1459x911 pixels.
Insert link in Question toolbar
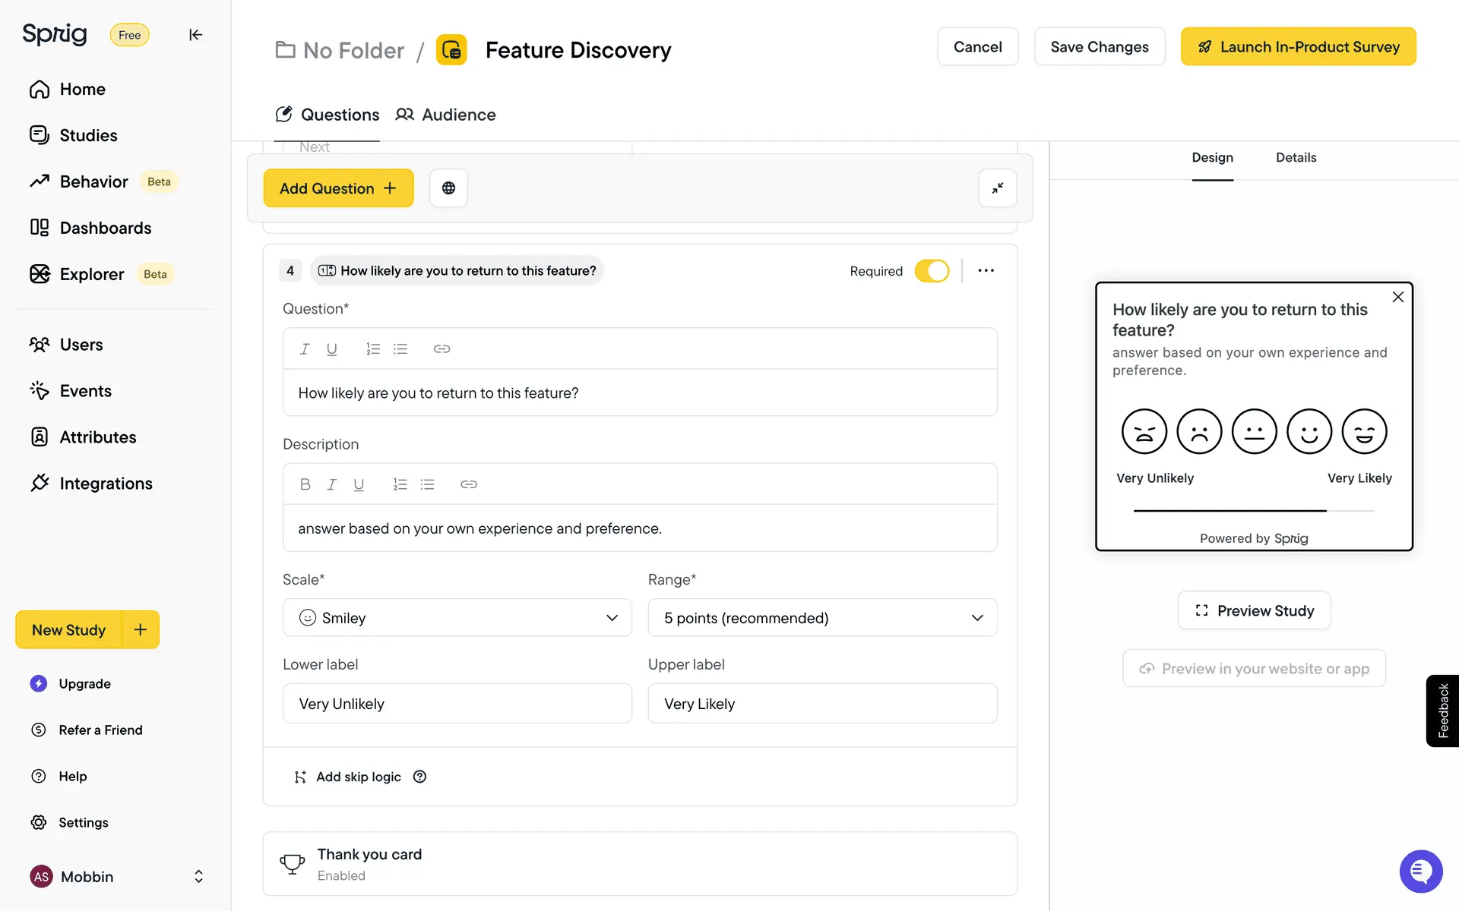(441, 349)
